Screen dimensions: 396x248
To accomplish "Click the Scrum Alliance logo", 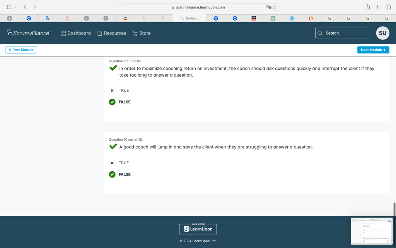I will (x=29, y=33).
